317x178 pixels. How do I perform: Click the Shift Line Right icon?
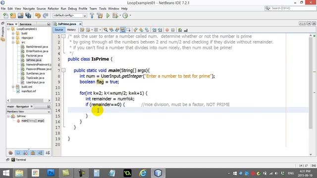160,30
